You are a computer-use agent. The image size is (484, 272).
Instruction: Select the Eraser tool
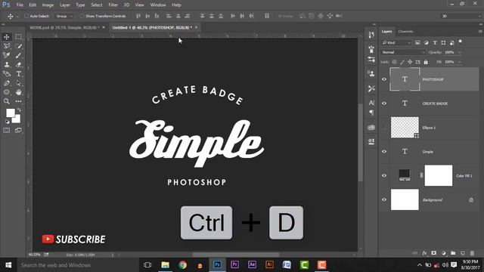click(18, 65)
